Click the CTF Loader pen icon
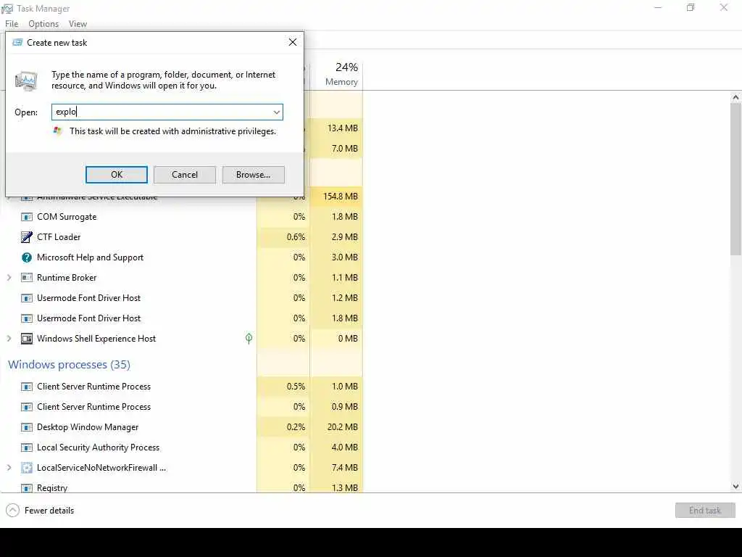The height and width of the screenshot is (557, 742). click(x=27, y=237)
